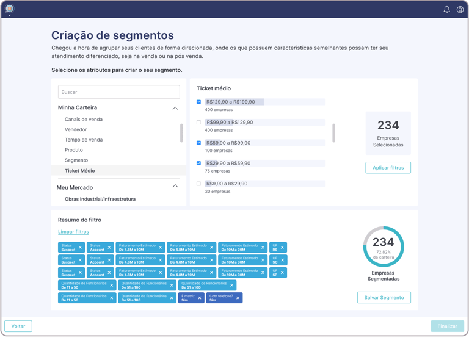469x338 pixels.
Task: Open the user profile icon
Action: point(460,10)
